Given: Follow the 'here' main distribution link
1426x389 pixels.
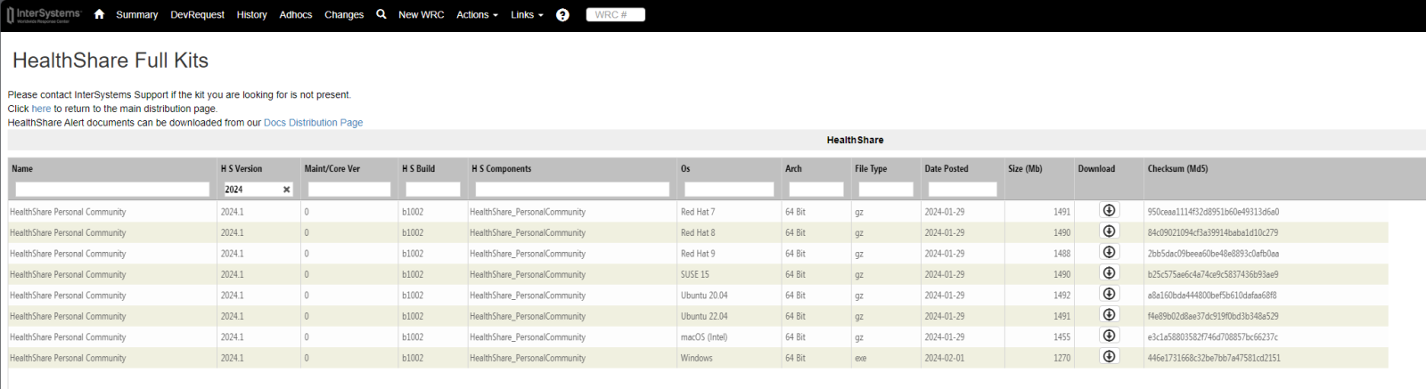Looking at the screenshot, I should [x=41, y=109].
